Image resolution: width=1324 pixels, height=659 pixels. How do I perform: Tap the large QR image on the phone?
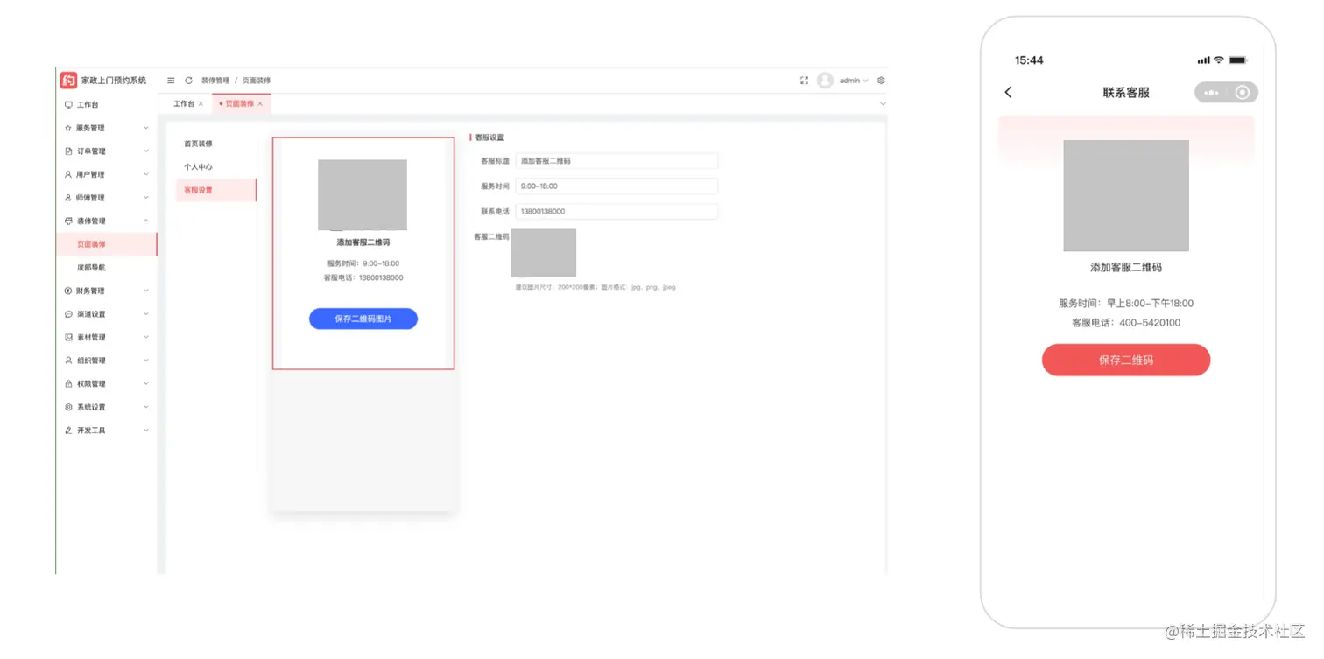pos(1126,196)
